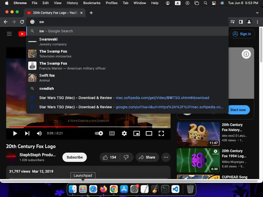Open new tab with plus button
Viewport: 263px width, 197px height.
pos(91,13)
